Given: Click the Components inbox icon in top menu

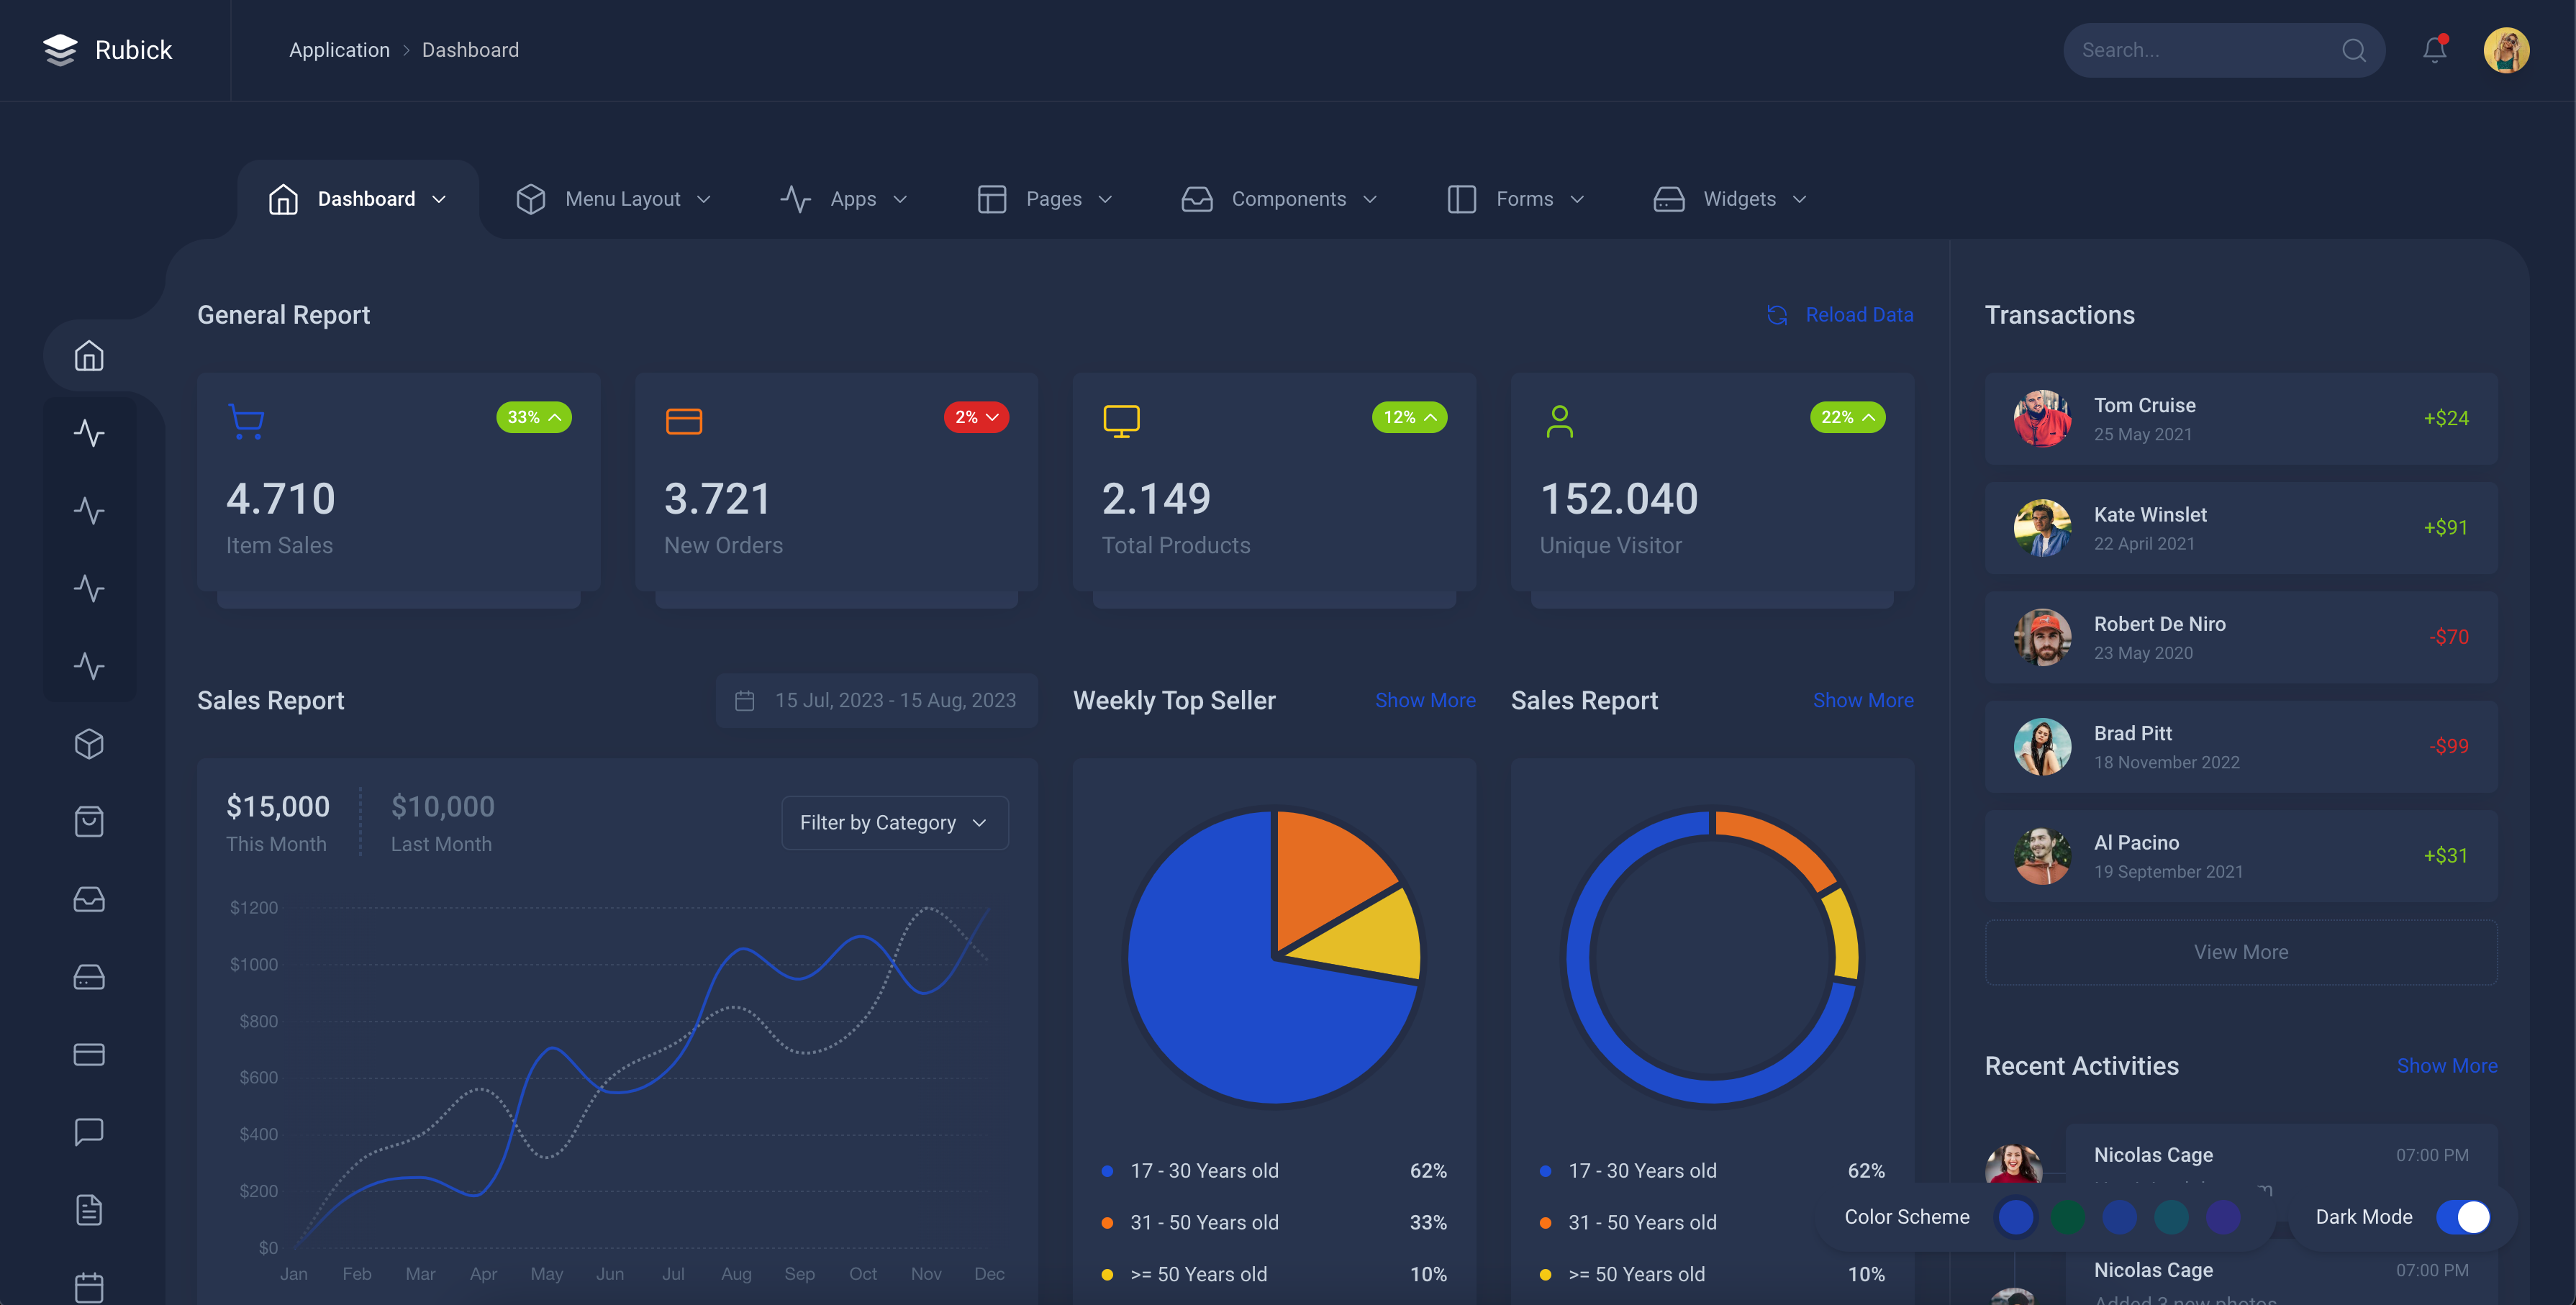Looking at the screenshot, I should [1197, 199].
